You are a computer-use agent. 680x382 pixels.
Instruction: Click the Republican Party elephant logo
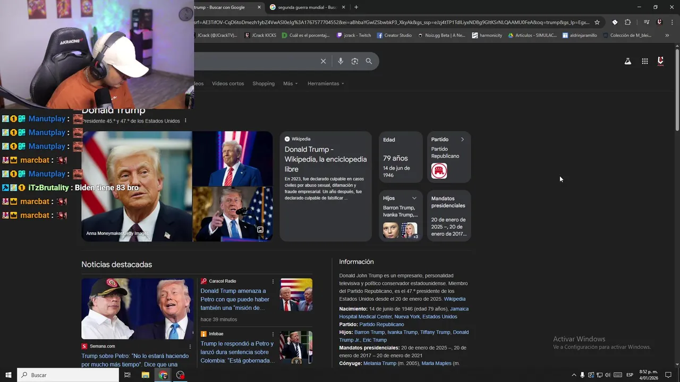(439, 171)
